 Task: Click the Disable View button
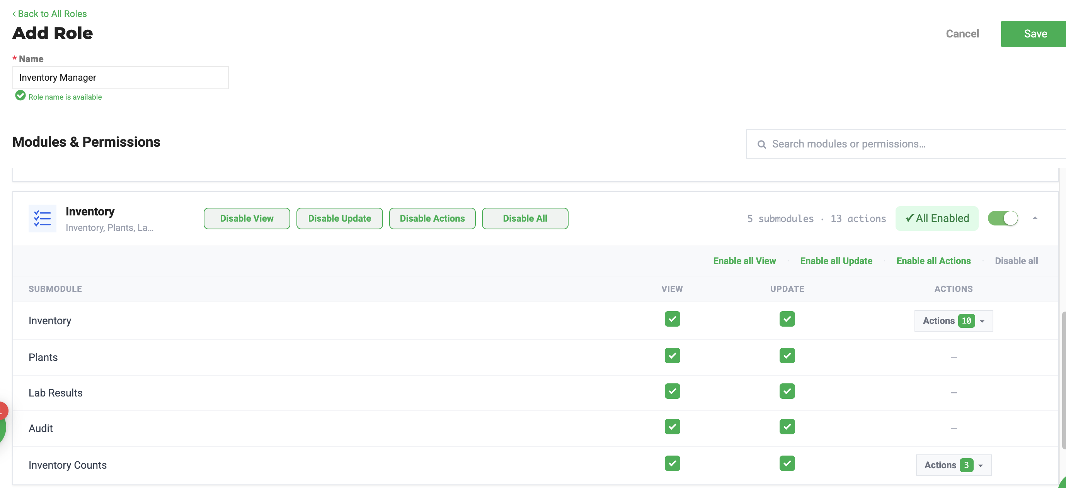(x=247, y=218)
